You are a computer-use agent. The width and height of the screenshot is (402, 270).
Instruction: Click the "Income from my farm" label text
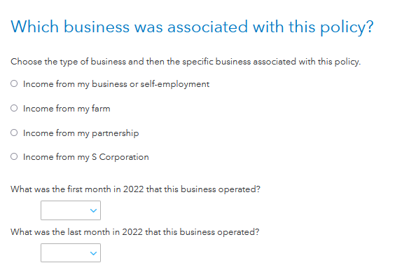pyautogui.click(x=67, y=109)
